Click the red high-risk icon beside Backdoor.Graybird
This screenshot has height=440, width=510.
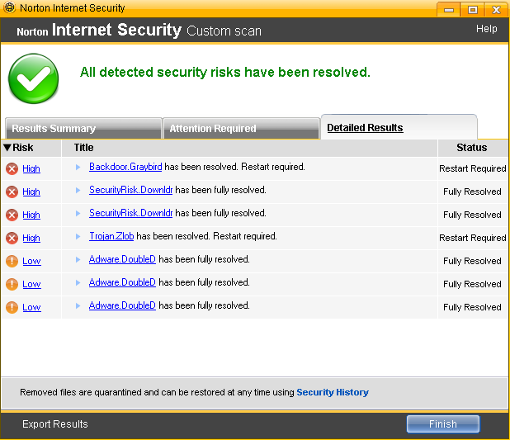(12, 168)
